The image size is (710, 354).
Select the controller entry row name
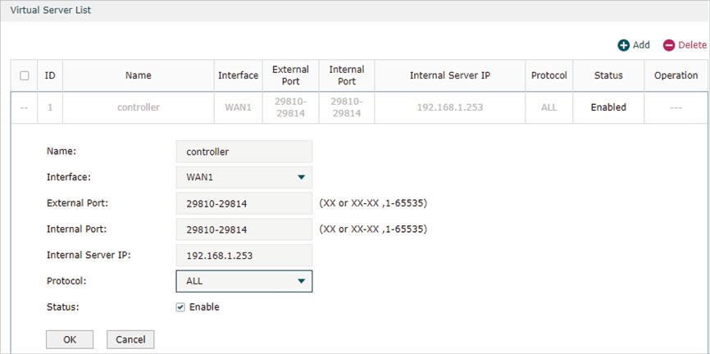click(139, 107)
